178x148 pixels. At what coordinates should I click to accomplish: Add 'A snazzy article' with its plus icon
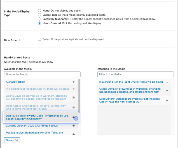point(74,82)
